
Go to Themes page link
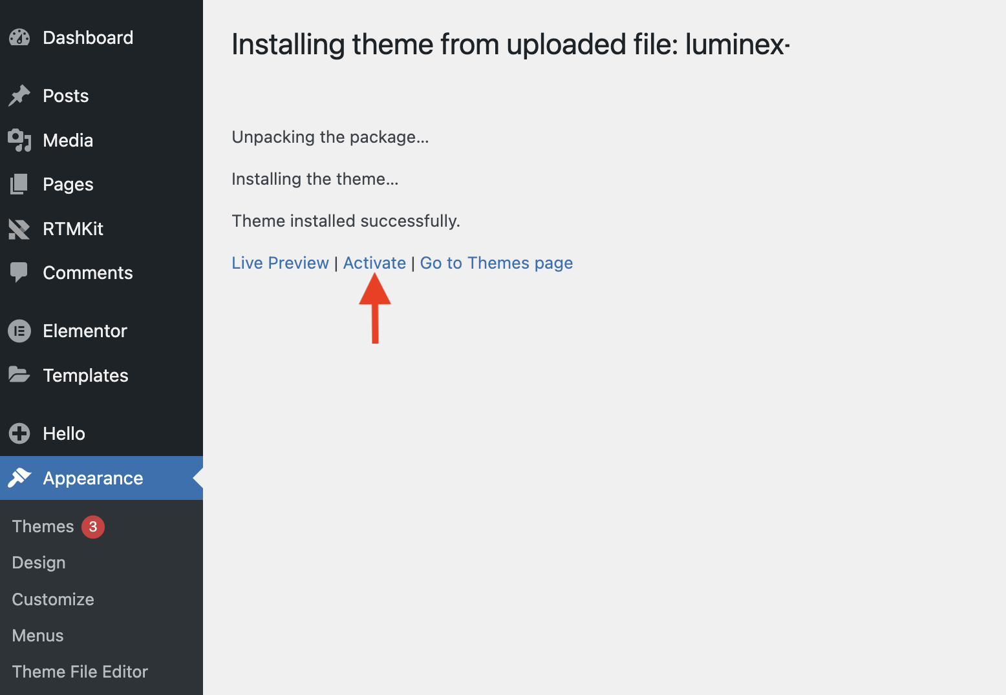(496, 263)
